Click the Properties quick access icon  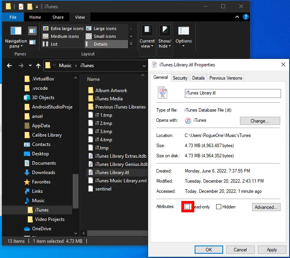click(x=21, y=7)
